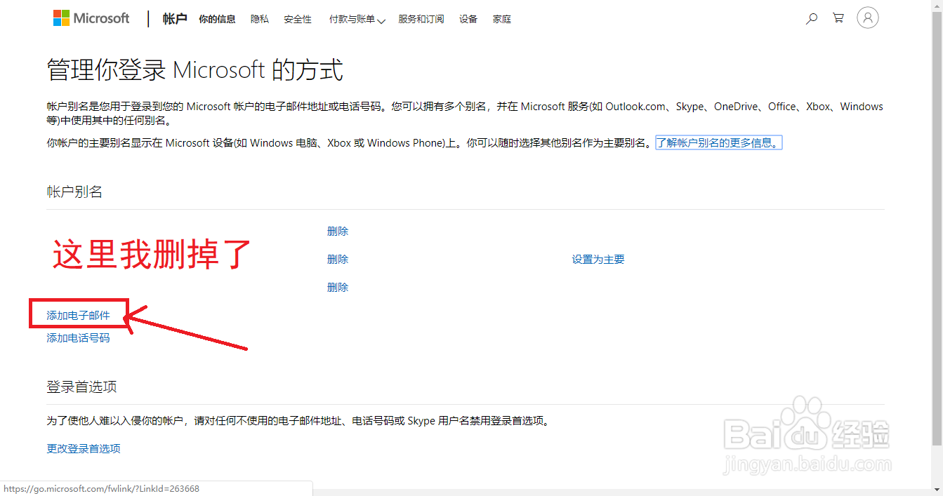This screenshot has height=496, width=943.
Task: Go to the 隐私 tab
Action: coord(260,19)
